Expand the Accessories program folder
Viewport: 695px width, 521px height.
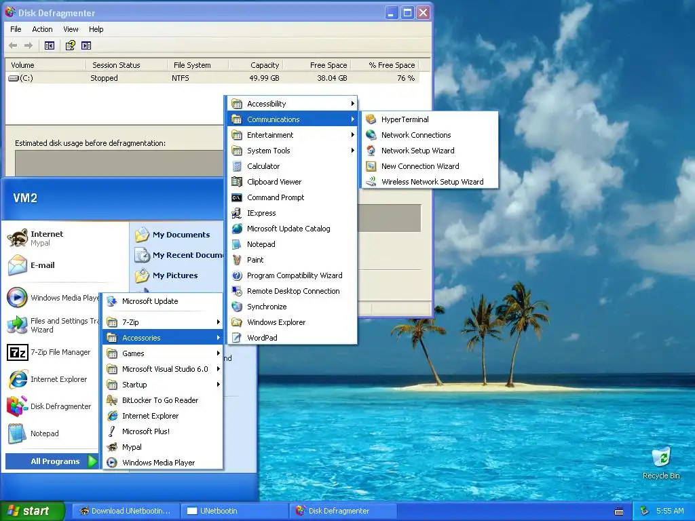163,338
